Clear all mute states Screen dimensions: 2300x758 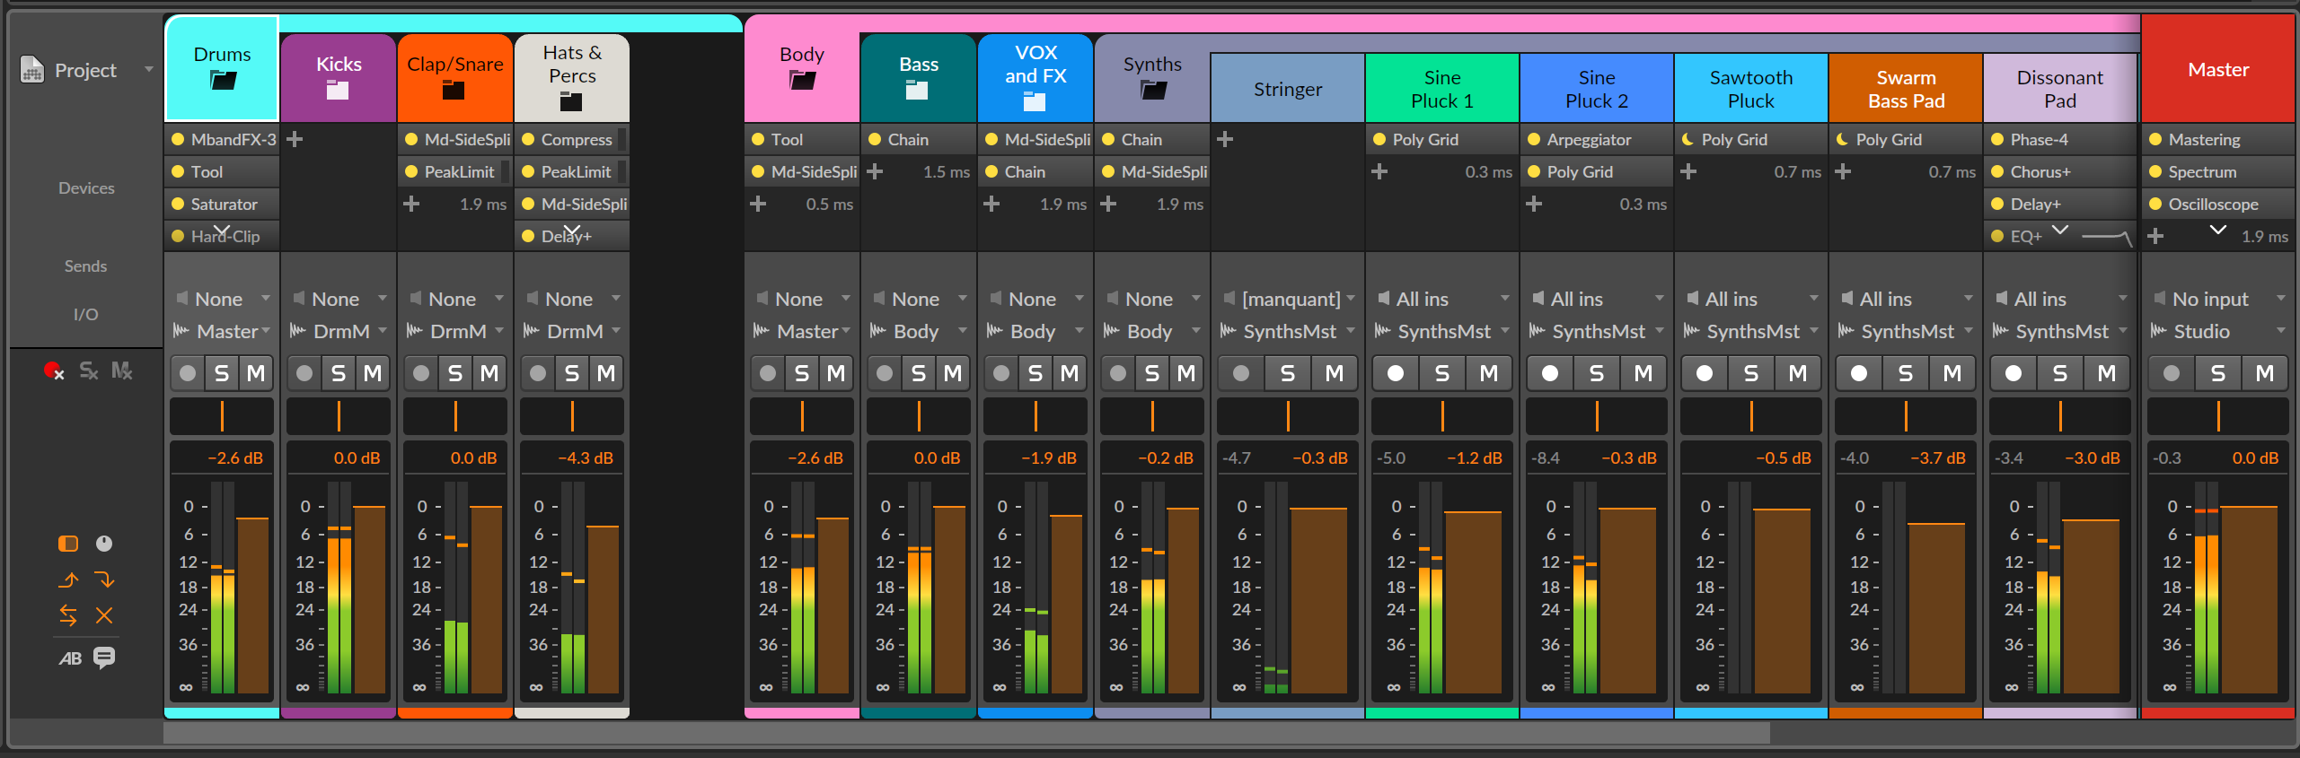[x=121, y=370]
